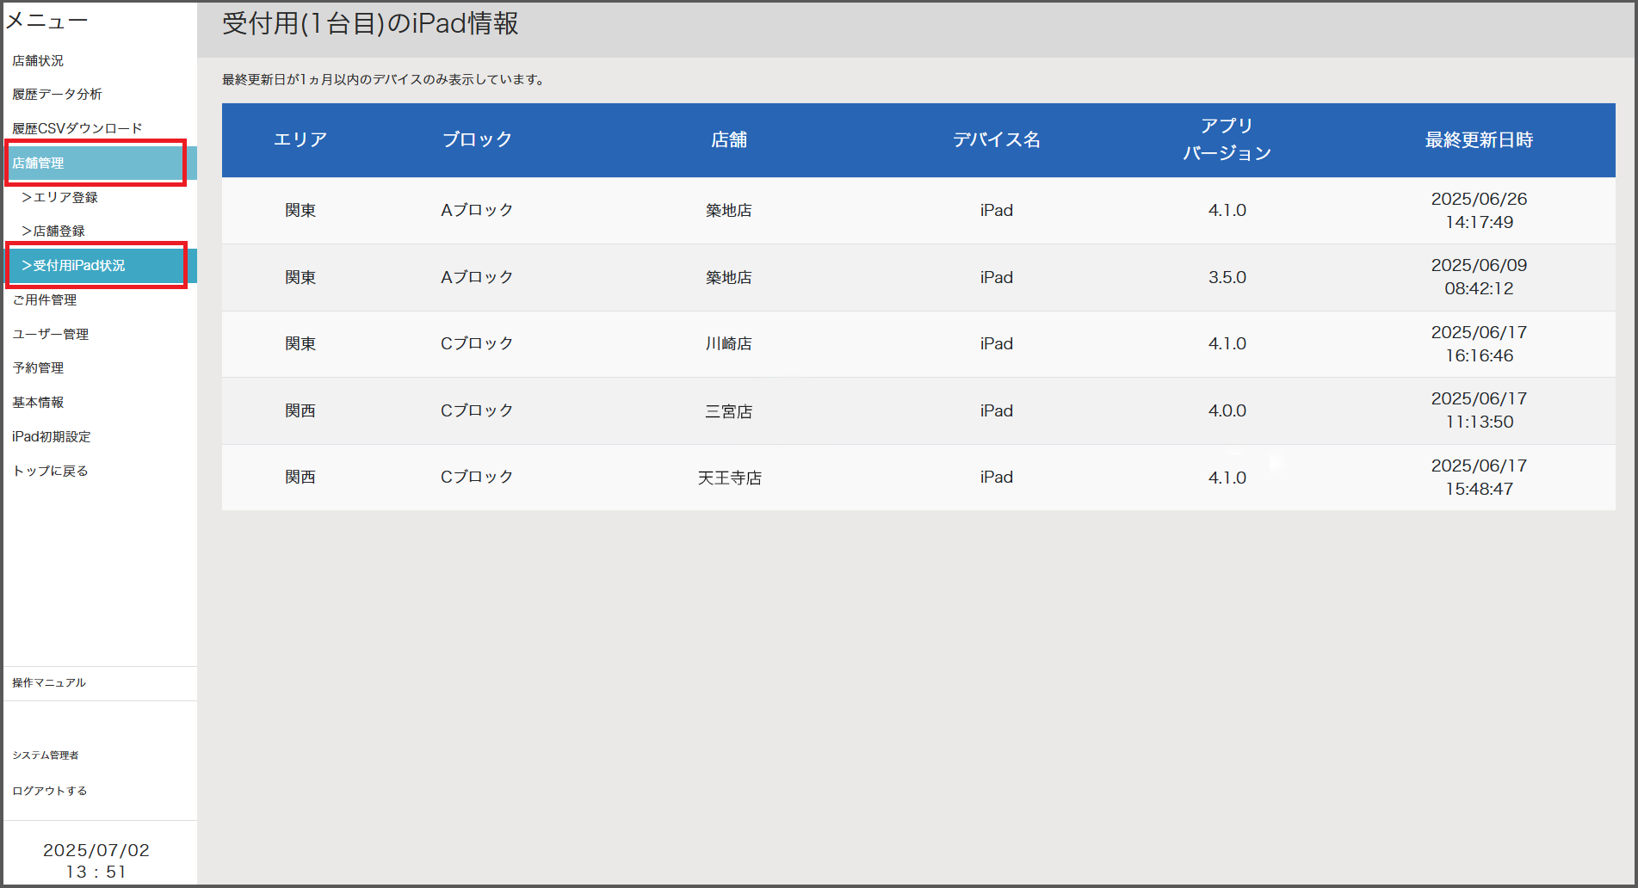Image resolution: width=1638 pixels, height=888 pixels.
Task: Click the システム管理者 user label
Action: (46, 755)
